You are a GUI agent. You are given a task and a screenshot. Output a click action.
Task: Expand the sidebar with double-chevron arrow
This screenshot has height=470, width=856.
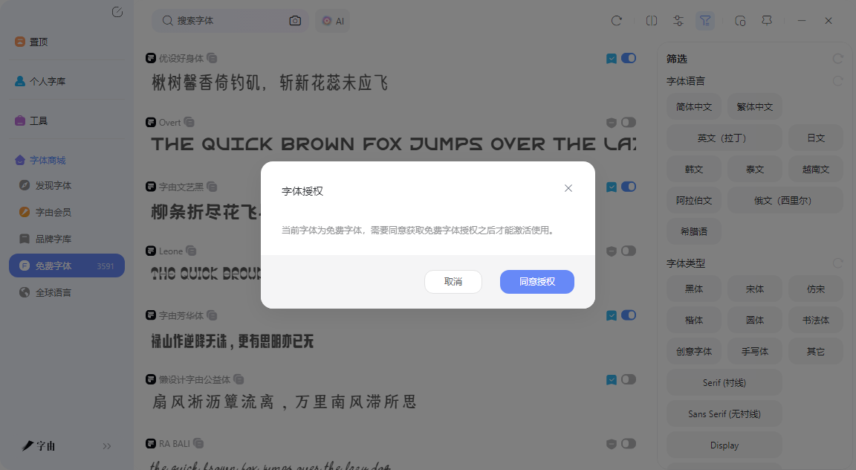(x=107, y=446)
